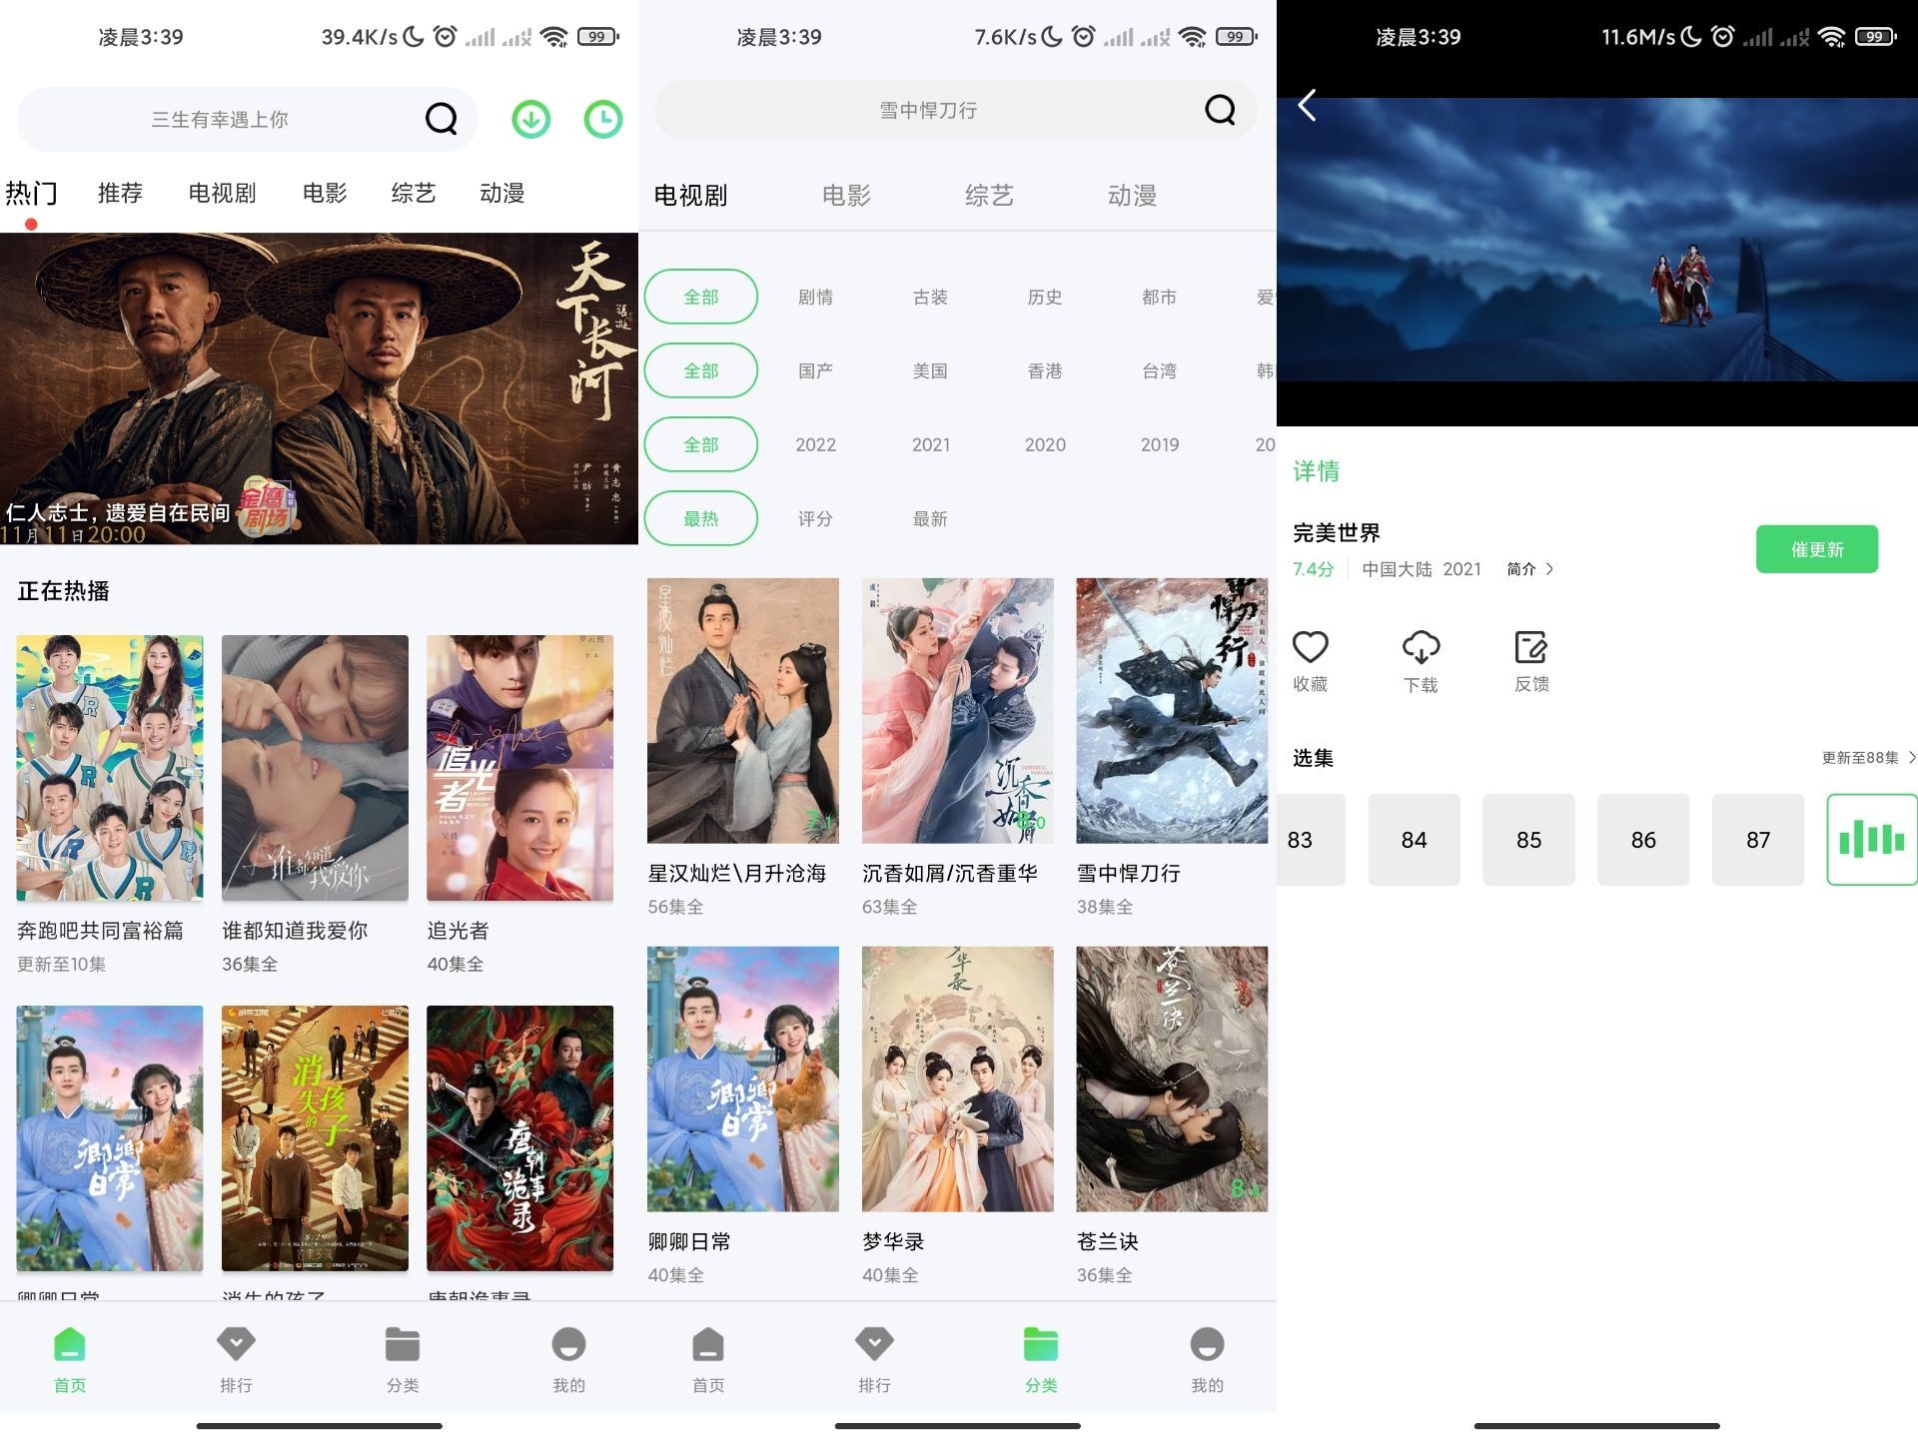Open the 雪中悍刀行 poster

(1172, 711)
